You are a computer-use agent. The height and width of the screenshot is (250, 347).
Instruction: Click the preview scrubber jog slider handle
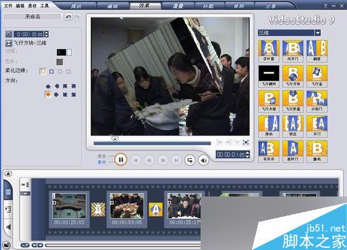click(x=115, y=139)
